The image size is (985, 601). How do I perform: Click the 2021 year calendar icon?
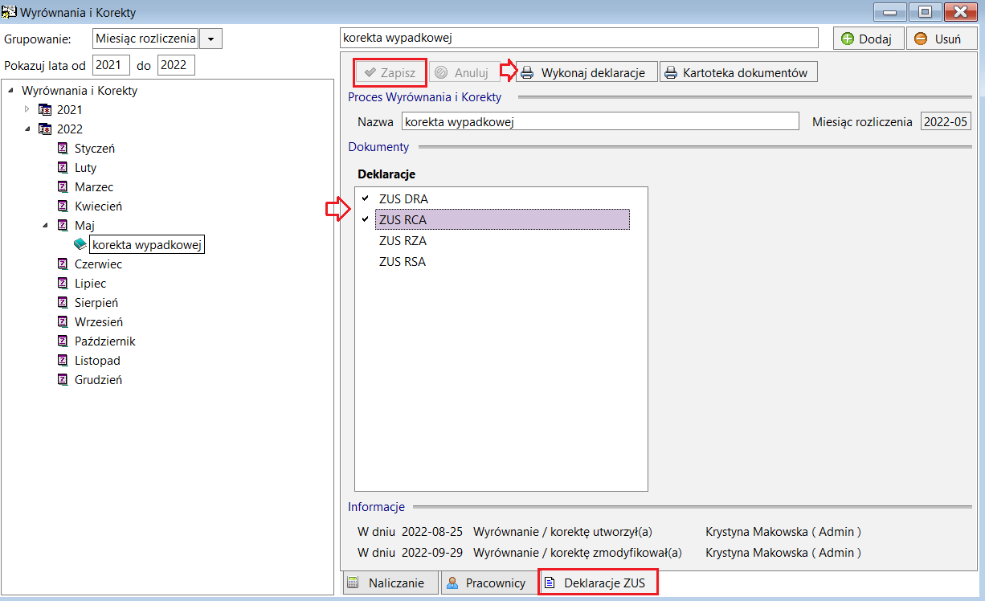point(45,110)
